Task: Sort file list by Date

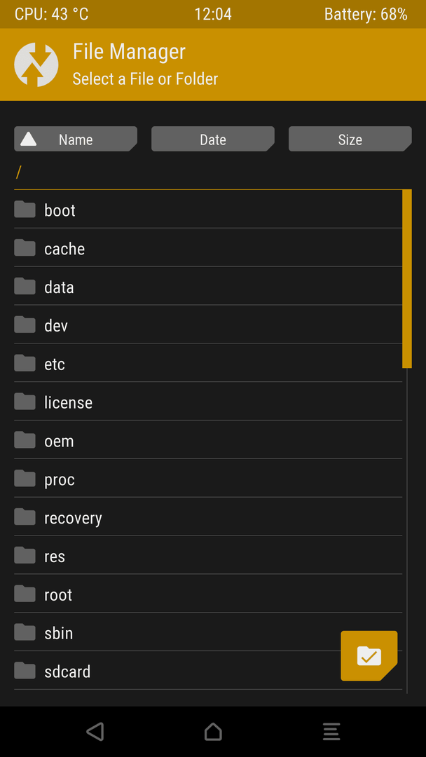Action: 212,139
